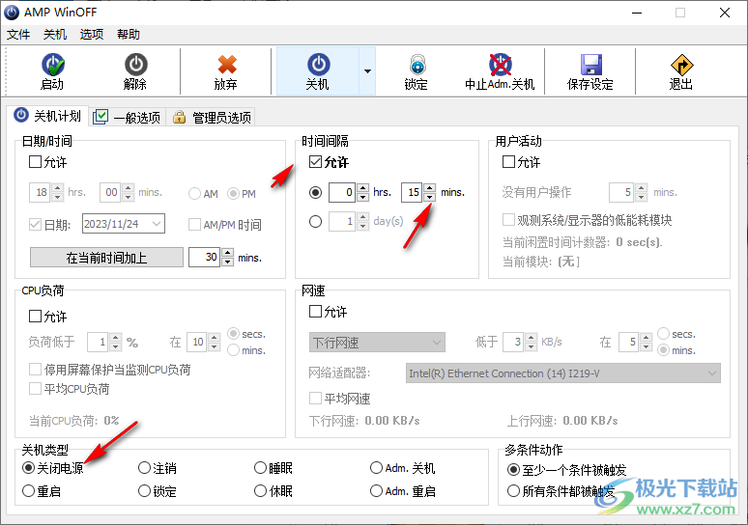Expand the 关机 toolbar dropdown arrow
The width and height of the screenshot is (748, 525).
pyautogui.click(x=367, y=71)
